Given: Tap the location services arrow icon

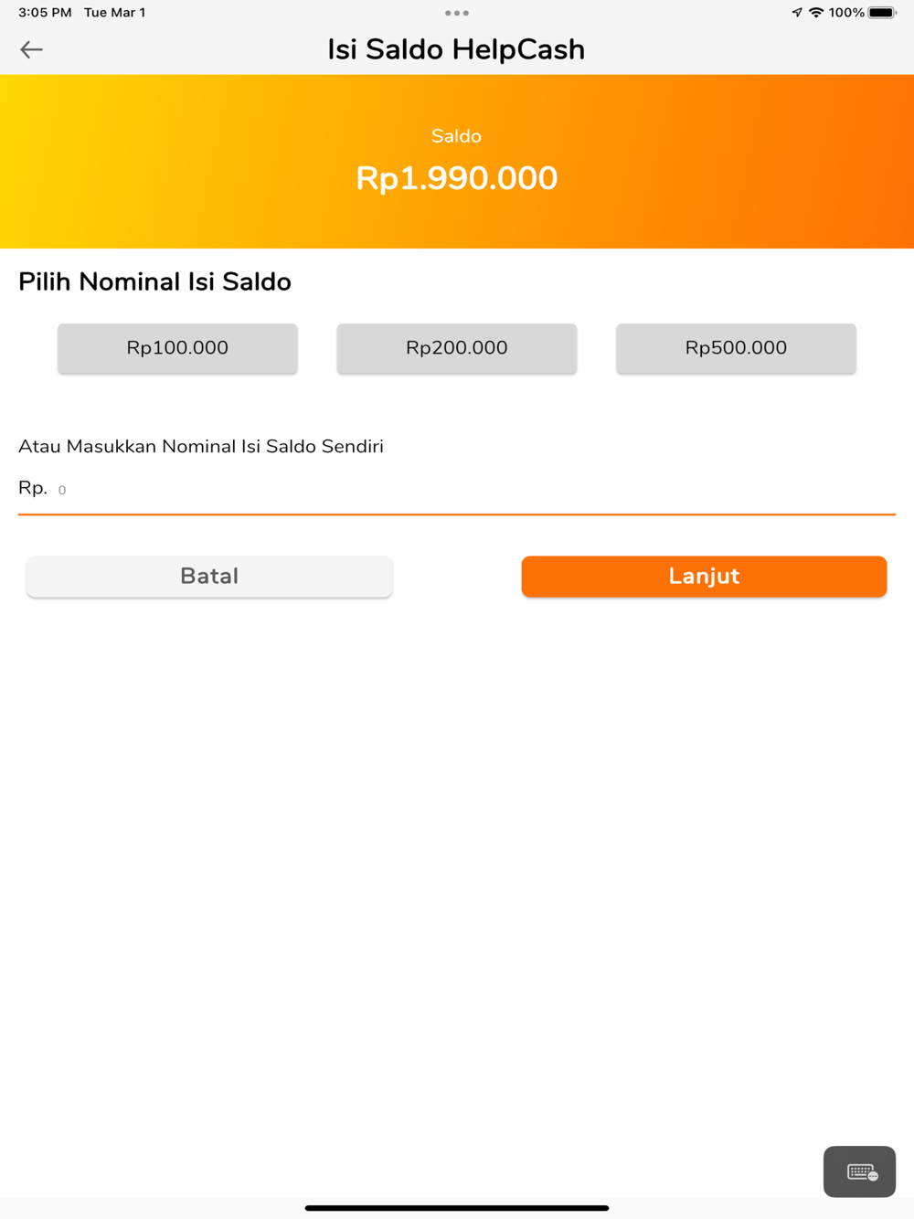Looking at the screenshot, I should [x=797, y=13].
